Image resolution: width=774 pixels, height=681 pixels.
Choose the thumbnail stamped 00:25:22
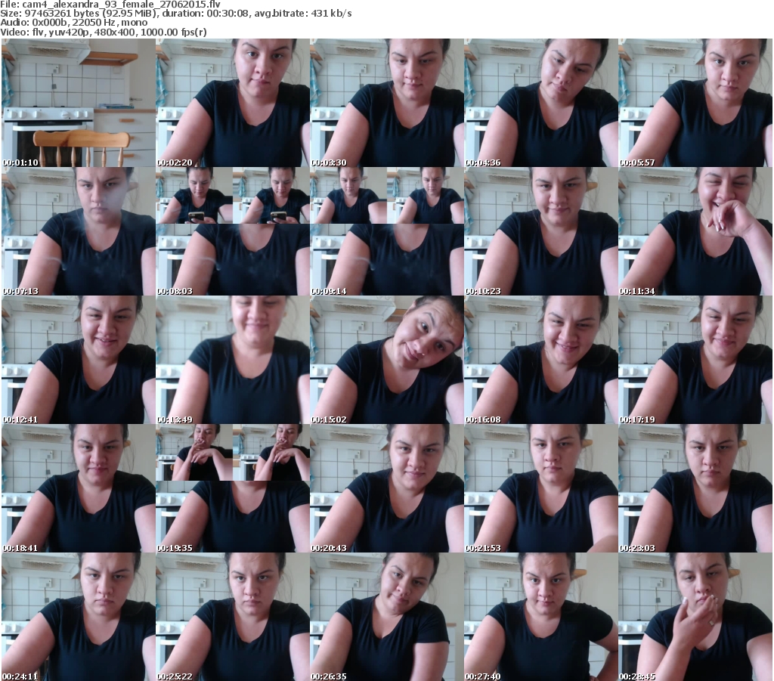point(233,616)
